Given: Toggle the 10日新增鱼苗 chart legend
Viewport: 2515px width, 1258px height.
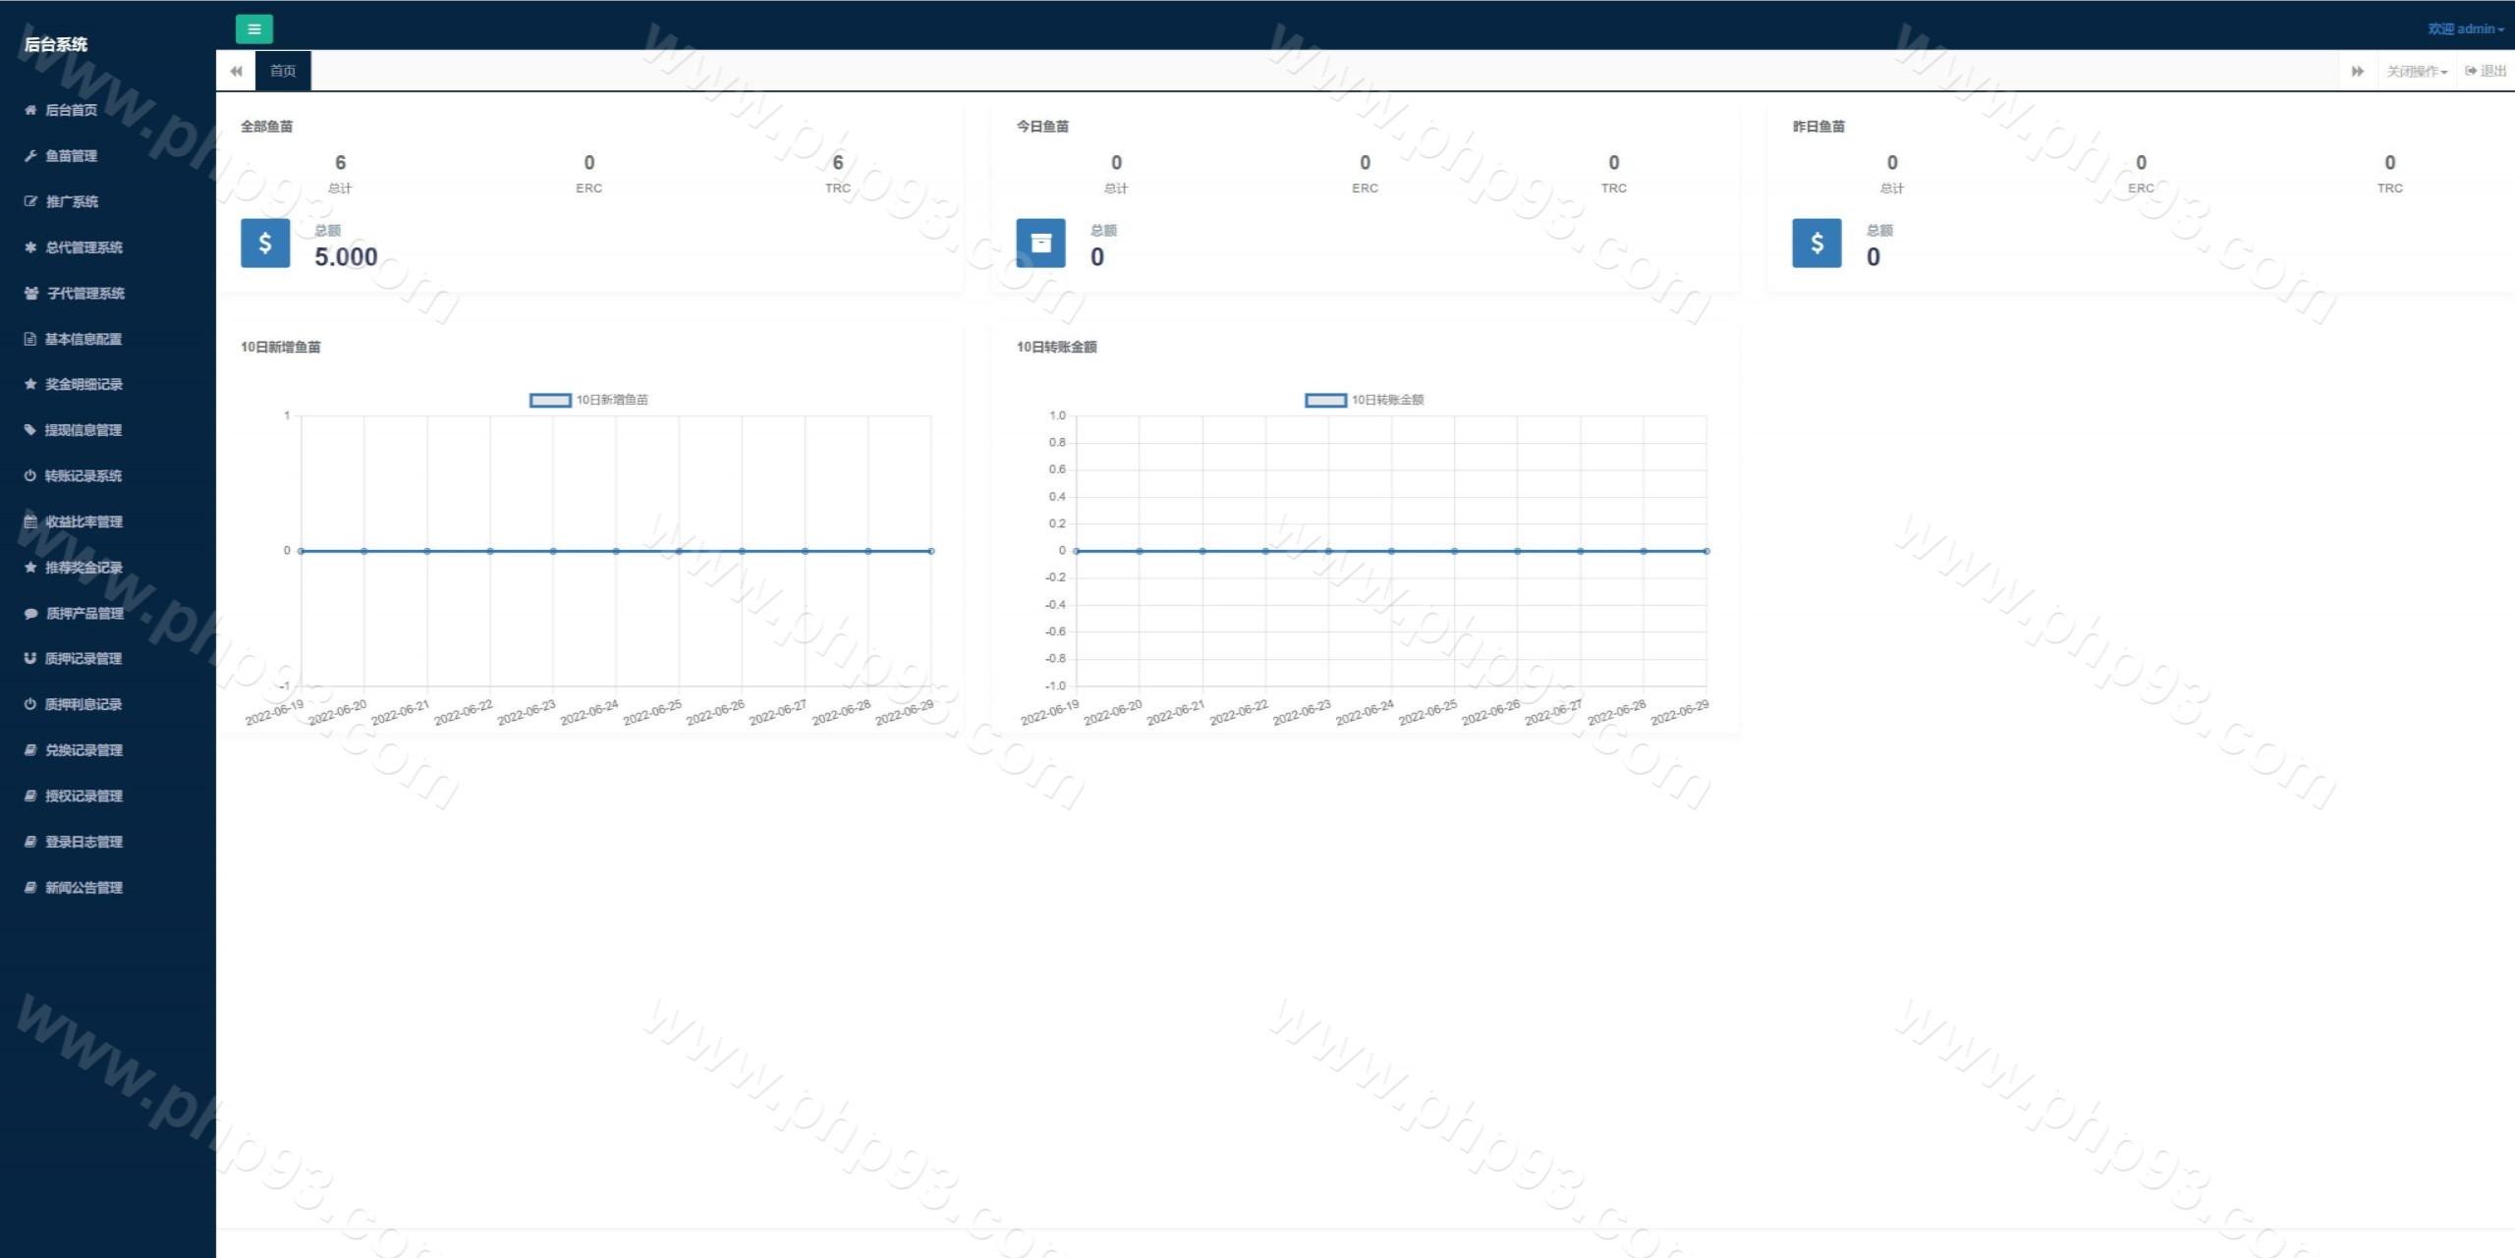Looking at the screenshot, I should tap(588, 400).
